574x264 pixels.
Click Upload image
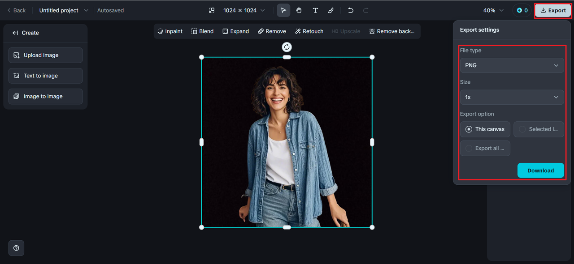[x=45, y=55]
